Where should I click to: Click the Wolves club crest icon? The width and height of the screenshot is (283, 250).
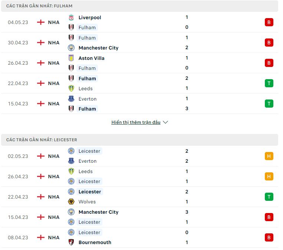[71, 202]
